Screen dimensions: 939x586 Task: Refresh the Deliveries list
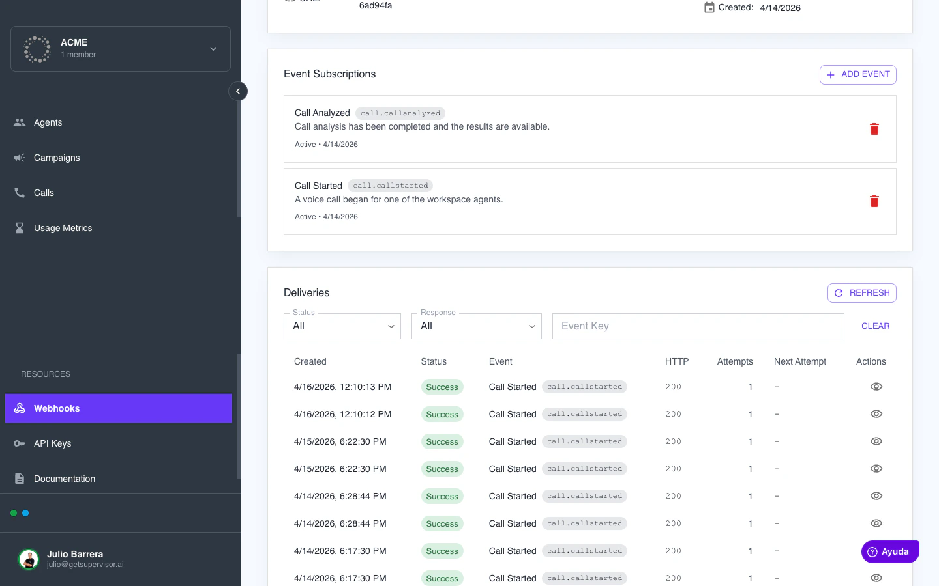[862, 293]
